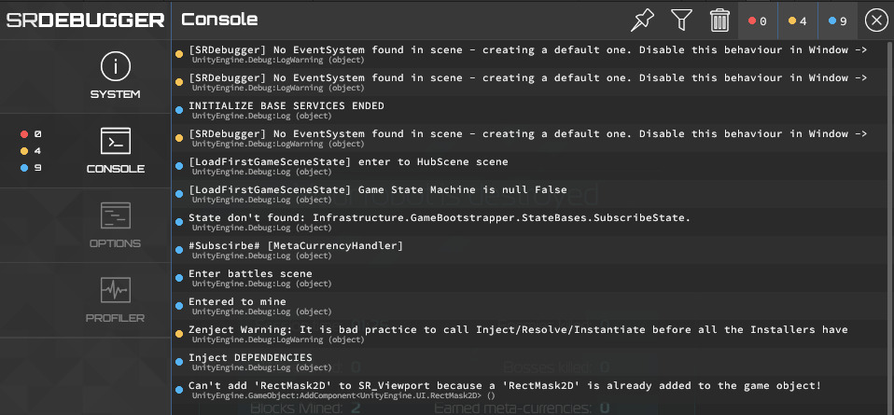Select the 'enter to HubScene scene' log entry
The width and height of the screenshot is (894, 415).
533,166
